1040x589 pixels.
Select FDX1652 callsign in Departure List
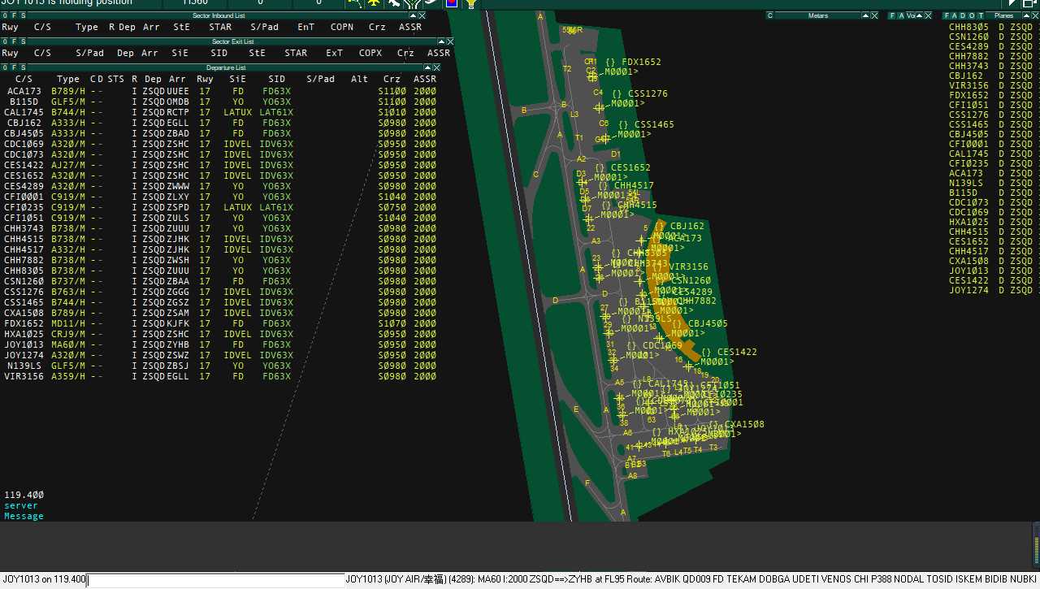coord(24,323)
